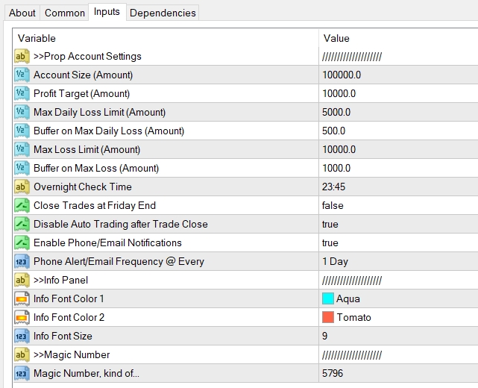Click the string icon beside Prop Account Settings
This screenshot has height=388, width=478.
click(x=22, y=57)
